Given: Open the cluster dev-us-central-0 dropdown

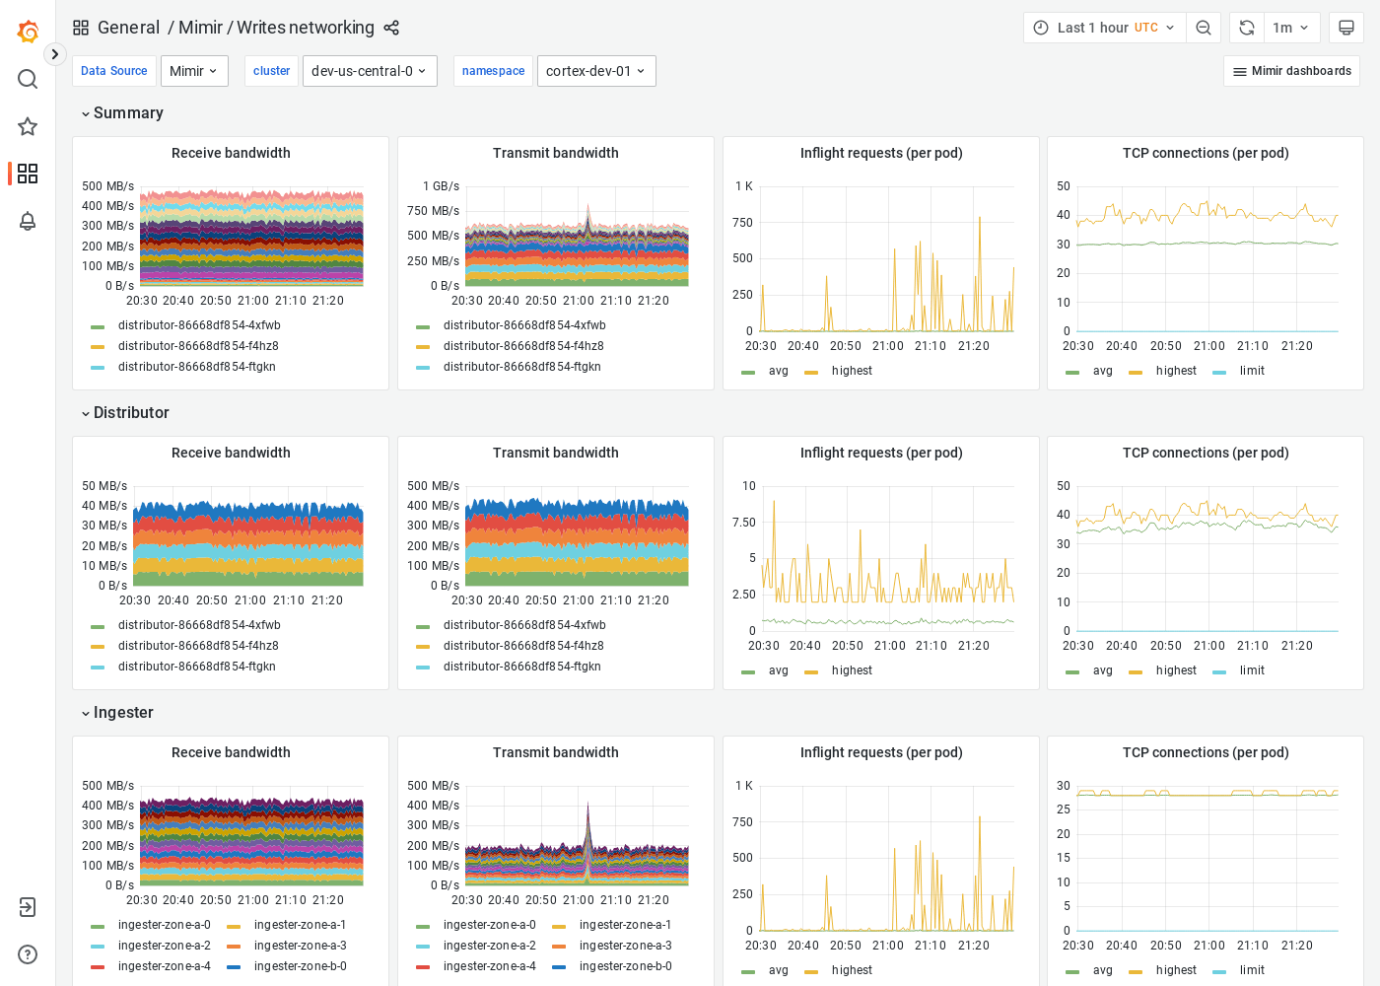Looking at the screenshot, I should tap(370, 71).
